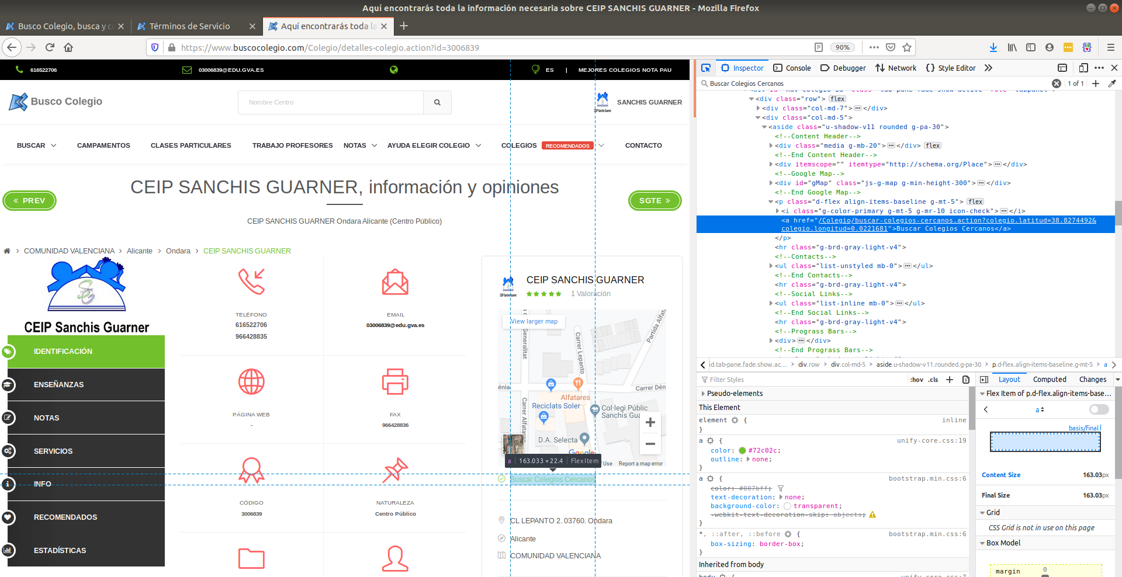Choose an iframe as target document
The image size is (1122, 577).
point(1062,68)
